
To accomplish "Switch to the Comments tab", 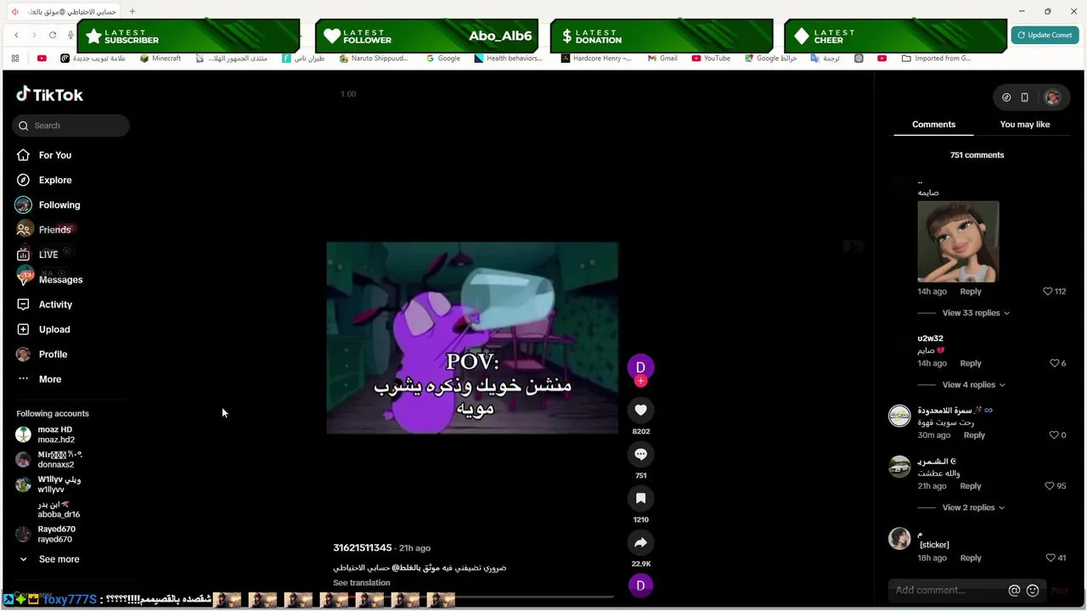I will point(933,125).
